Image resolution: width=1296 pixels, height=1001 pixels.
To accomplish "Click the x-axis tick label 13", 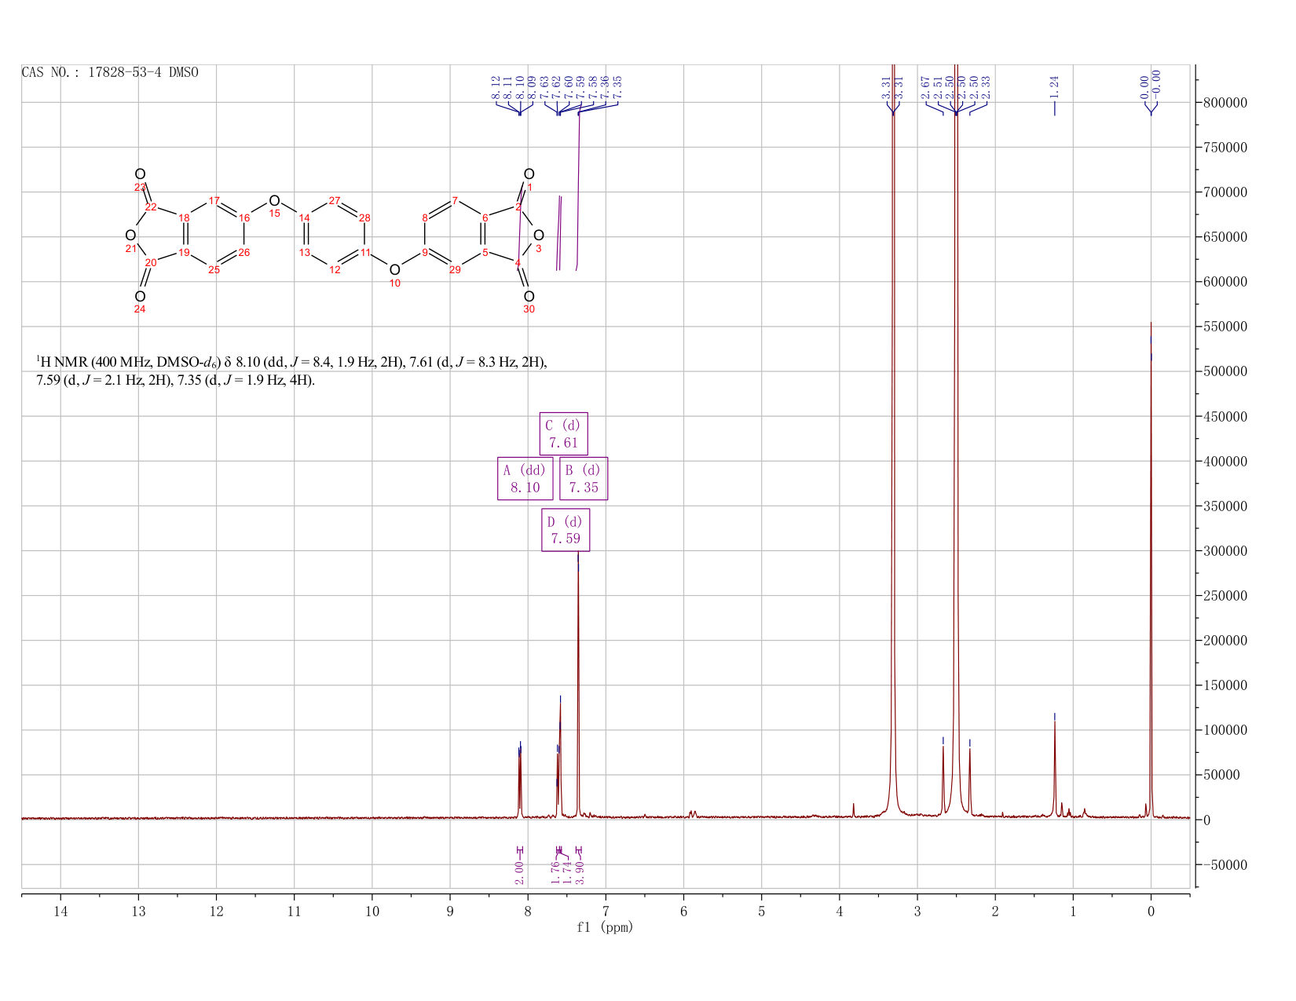I will (138, 911).
